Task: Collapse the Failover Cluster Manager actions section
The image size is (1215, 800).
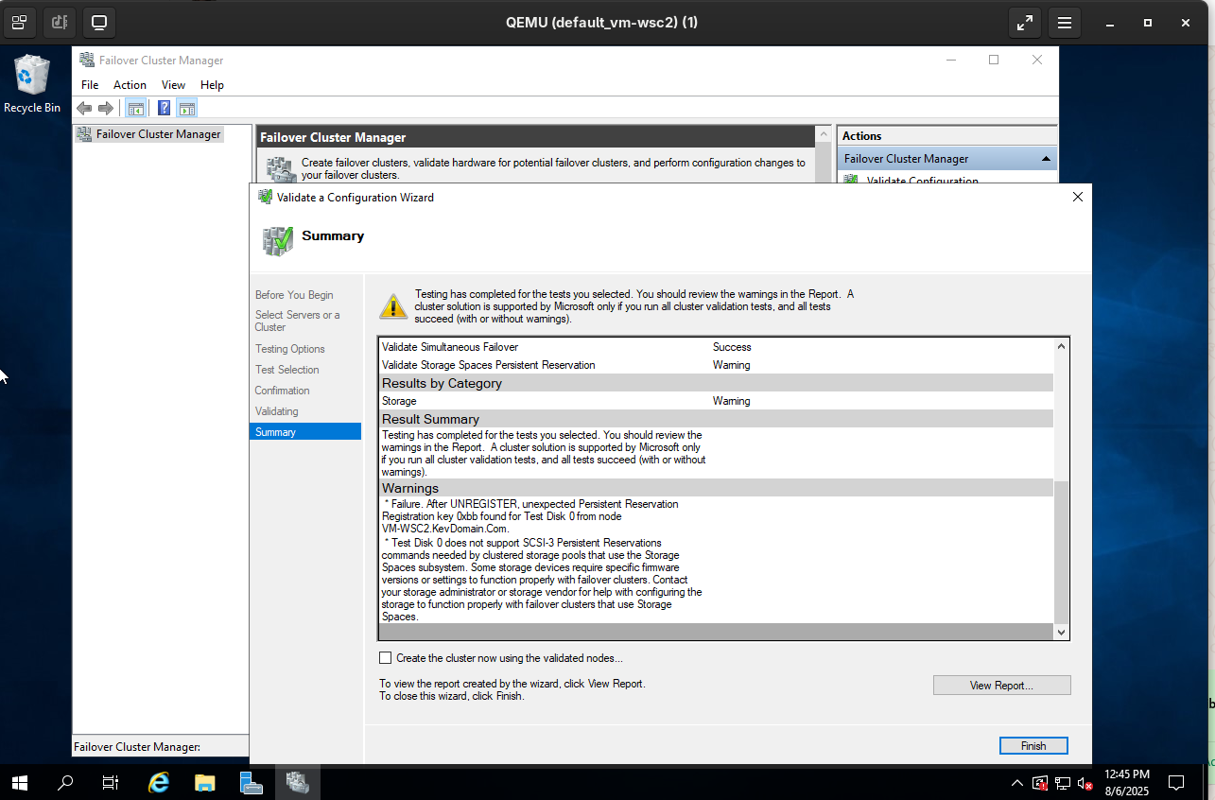Action: [1046, 159]
